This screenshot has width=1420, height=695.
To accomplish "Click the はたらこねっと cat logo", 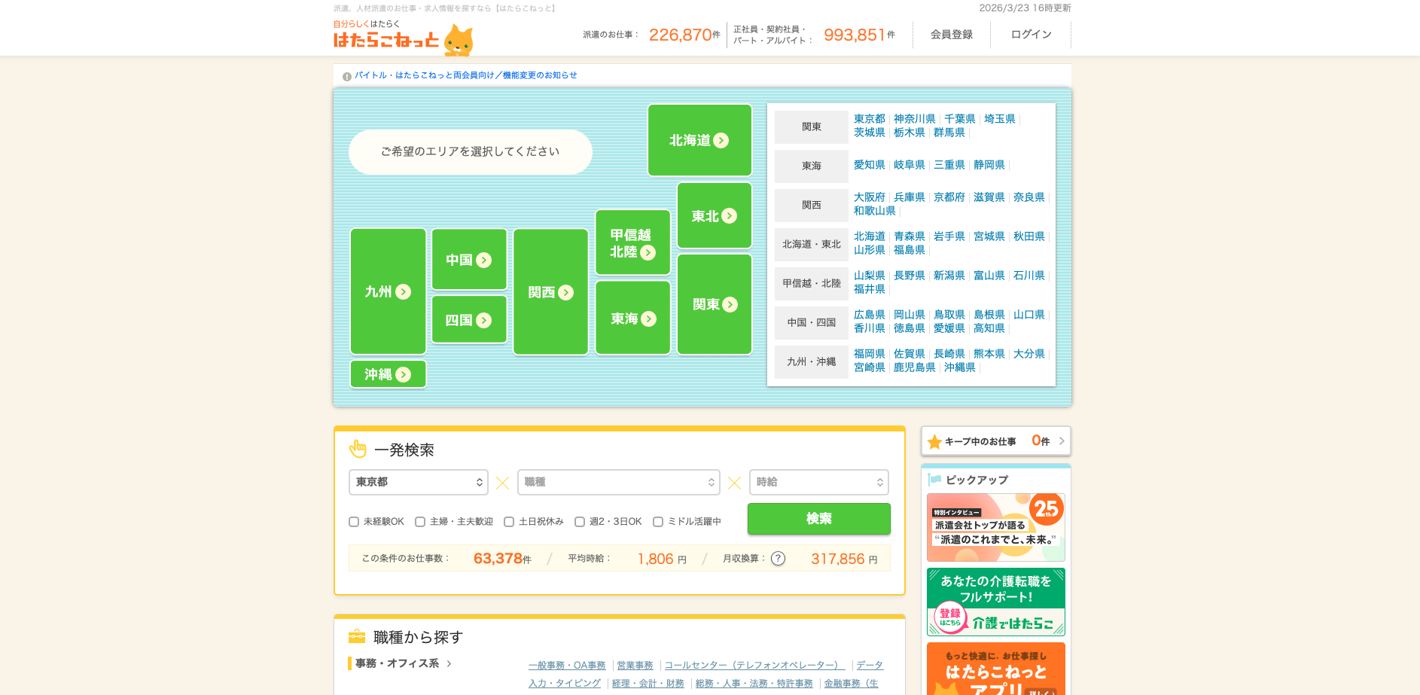I will (x=403, y=39).
